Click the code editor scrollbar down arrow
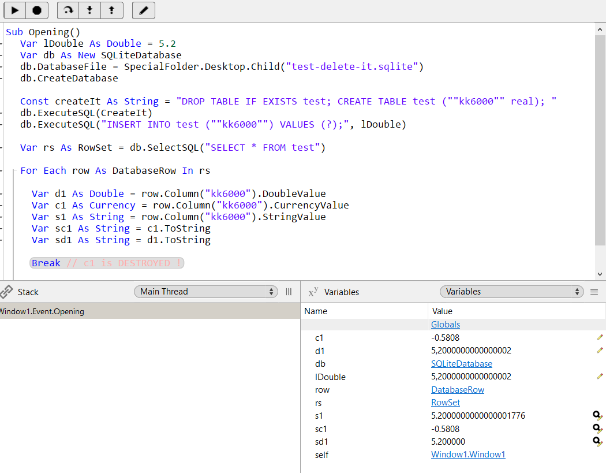 pos(601,275)
